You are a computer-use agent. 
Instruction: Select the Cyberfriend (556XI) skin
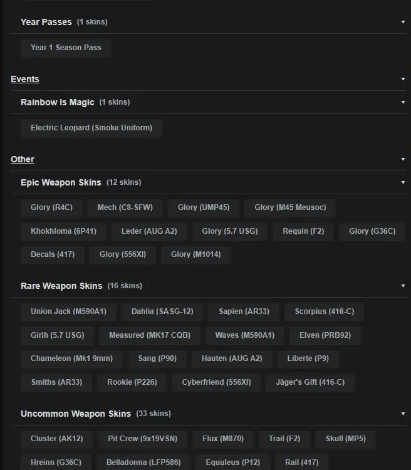(x=216, y=382)
